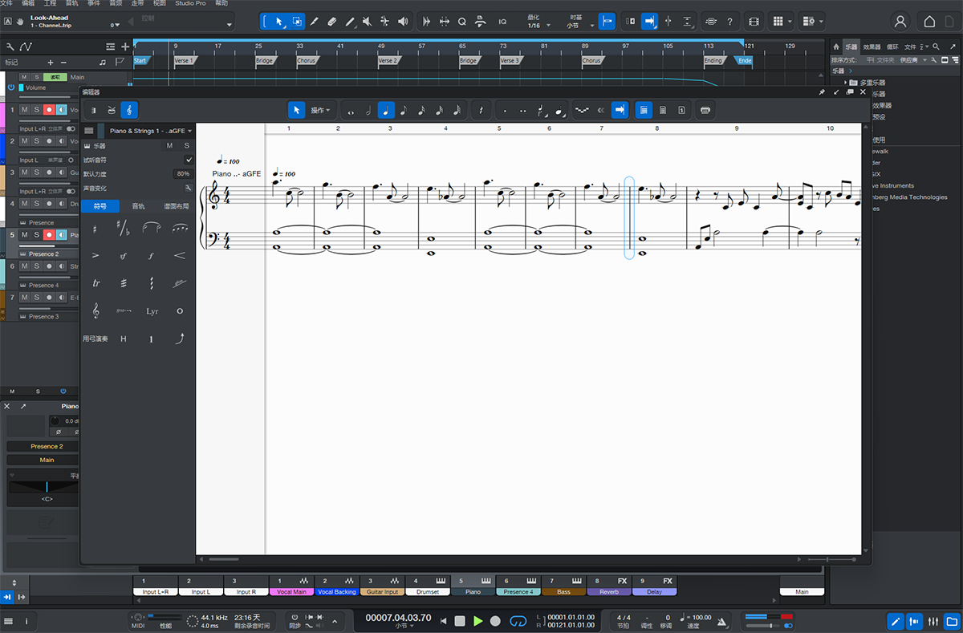Switch editor to drum view
Viewport: 963px width, 633px height.
(x=112, y=110)
